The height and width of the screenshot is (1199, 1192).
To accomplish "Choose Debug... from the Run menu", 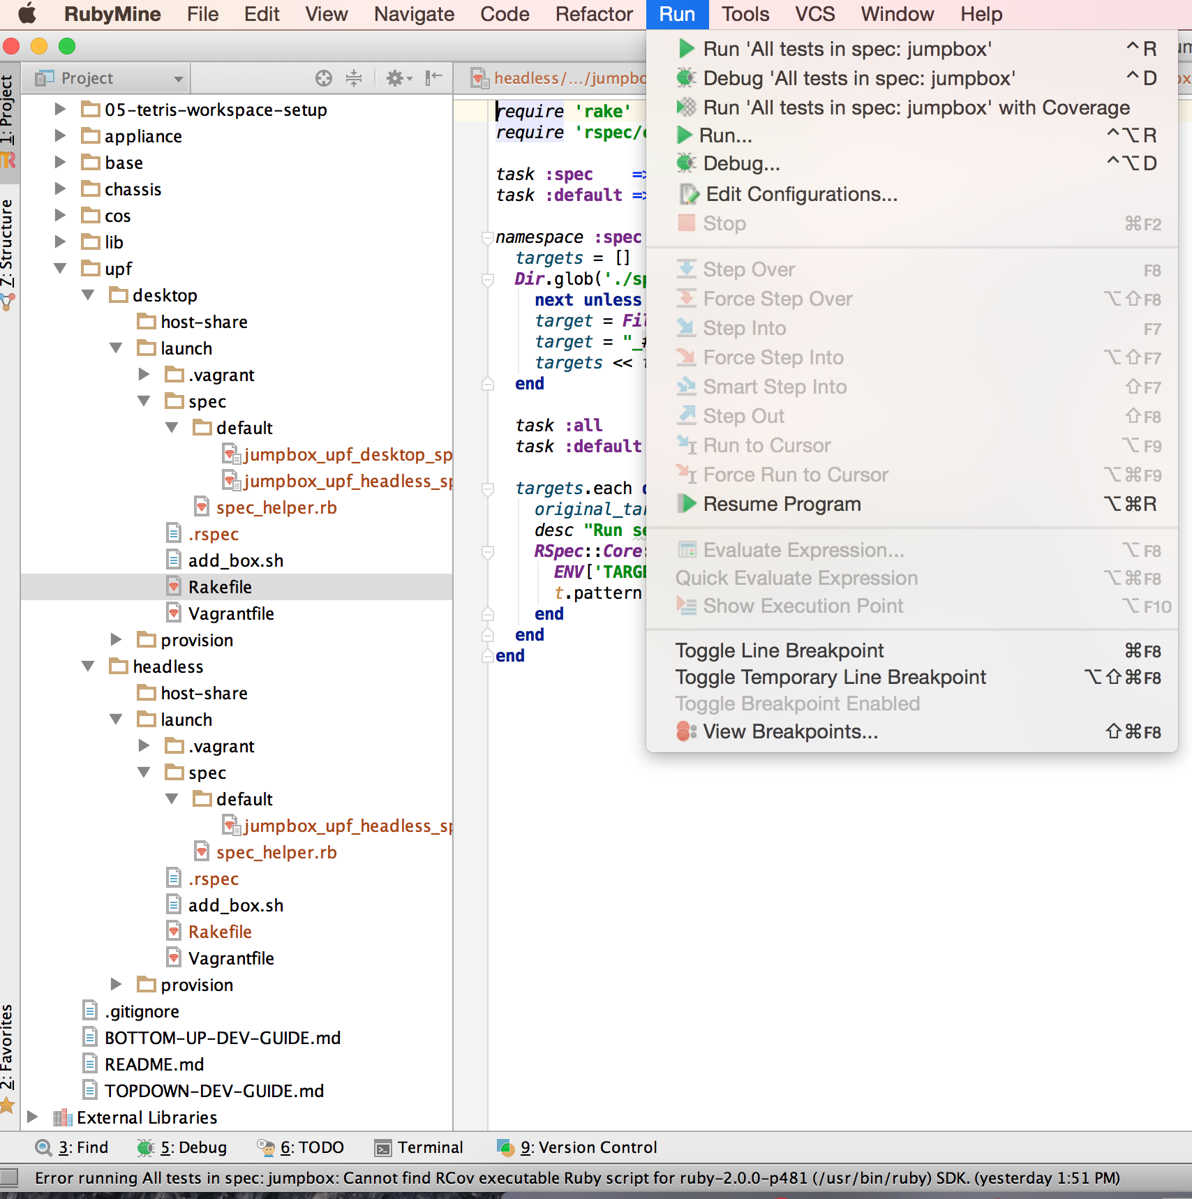I will pyautogui.click(x=913, y=163).
